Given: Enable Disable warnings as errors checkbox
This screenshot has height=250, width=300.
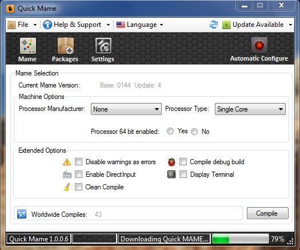Looking at the screenshot, I should (x=78, y=162).
